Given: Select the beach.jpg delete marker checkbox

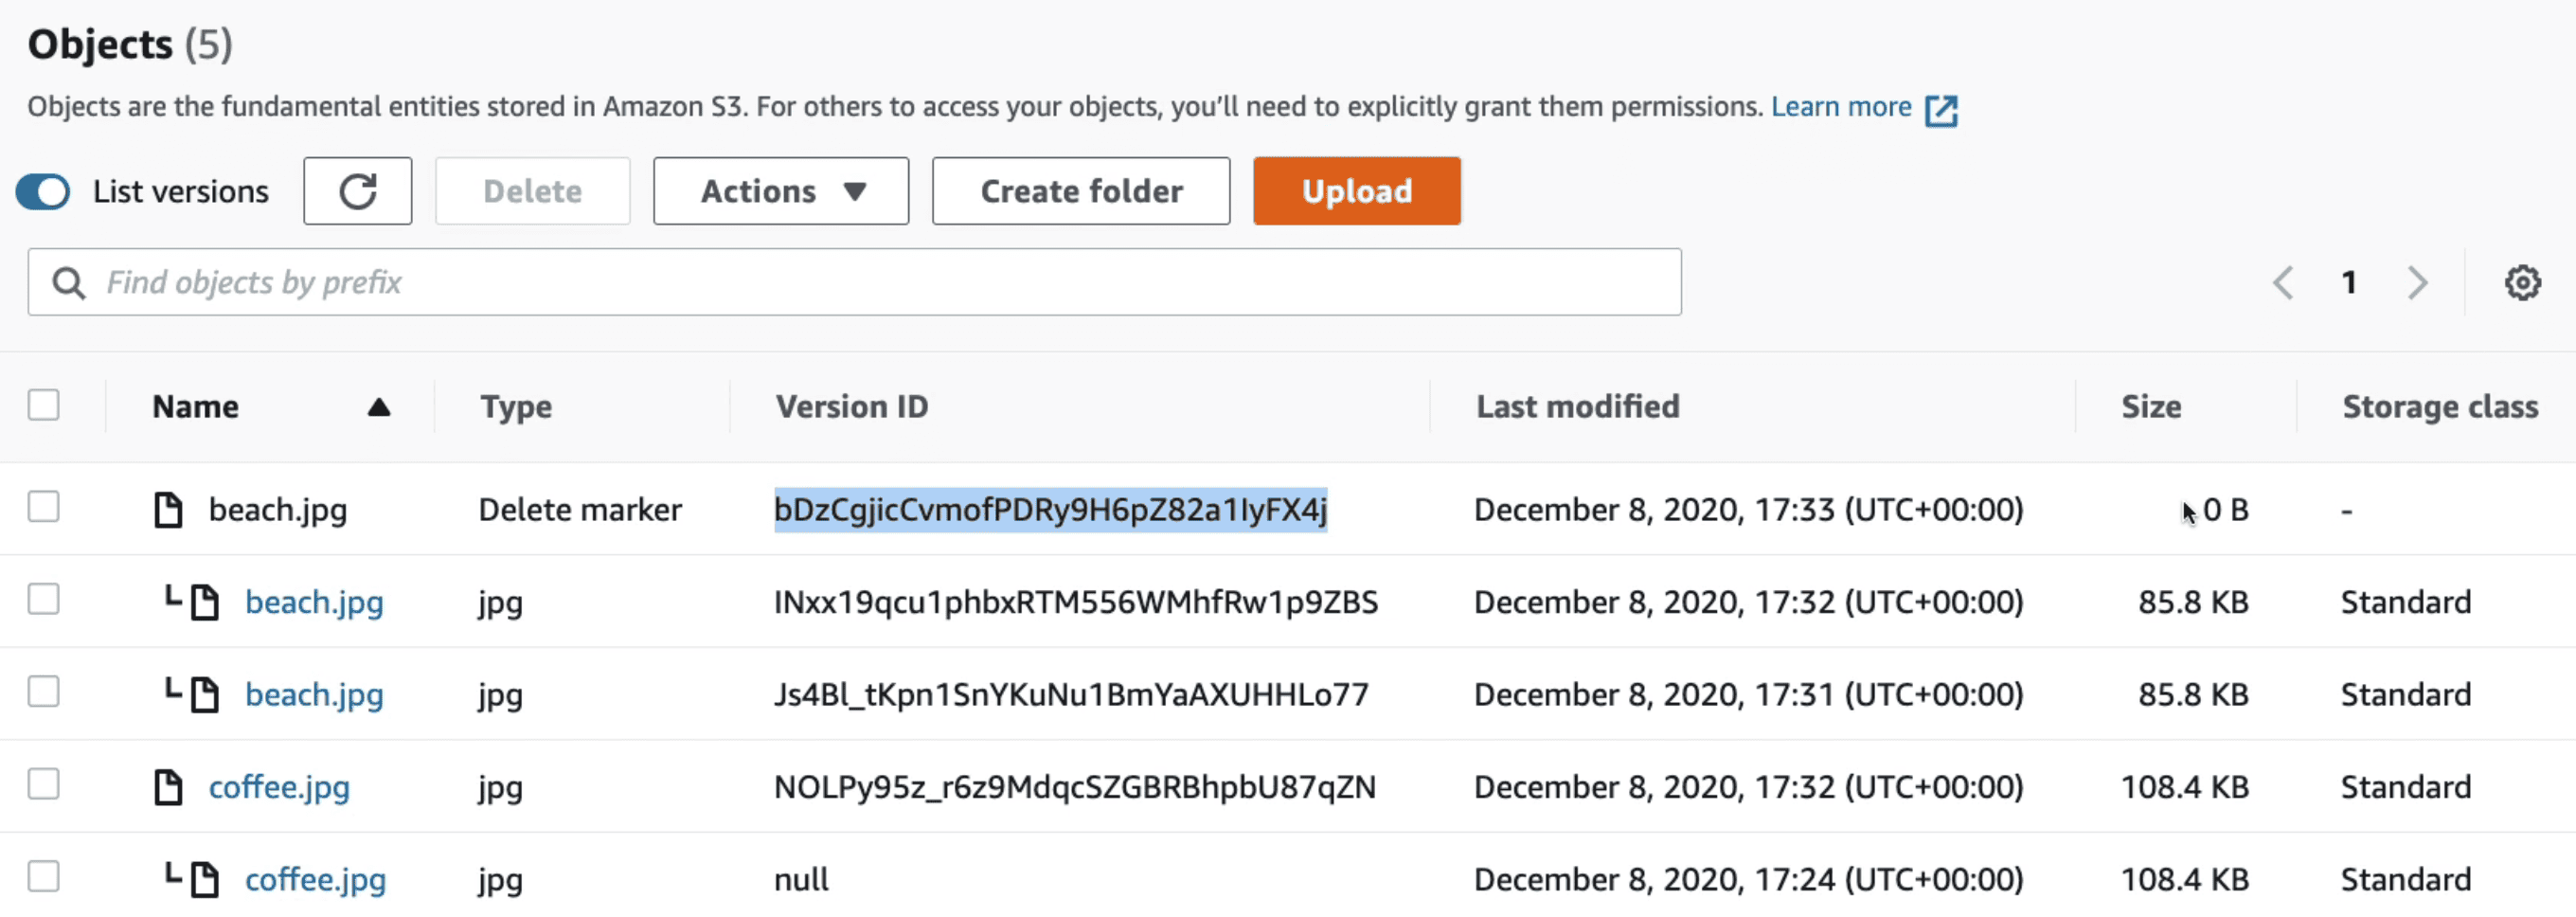Looking at the screenshot, I should point(44,507).
